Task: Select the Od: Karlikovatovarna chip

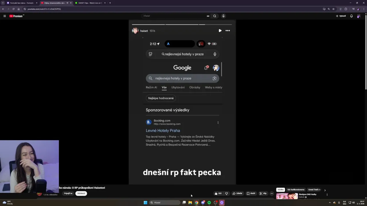Action: (296, 190)
